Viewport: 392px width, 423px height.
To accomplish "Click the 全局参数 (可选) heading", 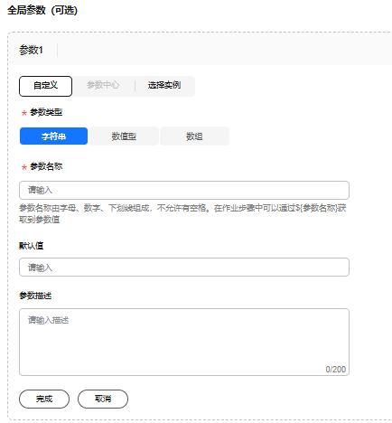I will pyautogui.click(x=42, y=10).
